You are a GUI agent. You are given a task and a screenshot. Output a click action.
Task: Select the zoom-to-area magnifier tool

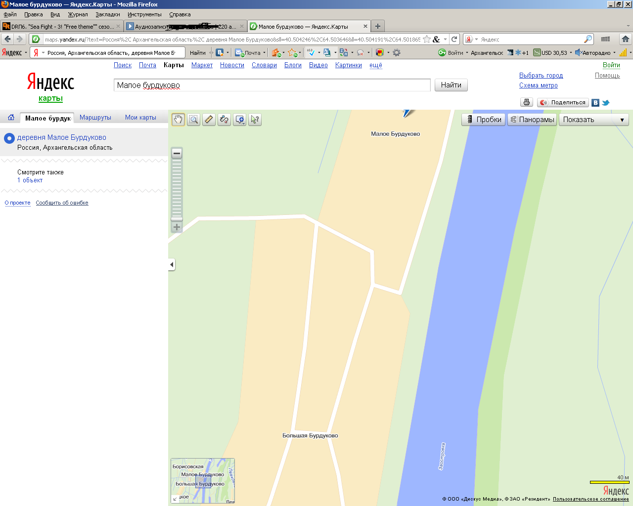coord(193,120)
